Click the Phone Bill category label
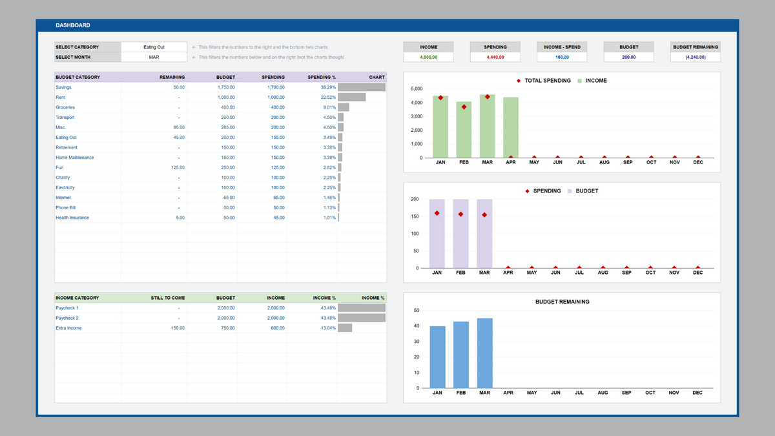The width and height of the screenshot is (775, 436). point(65,207)
